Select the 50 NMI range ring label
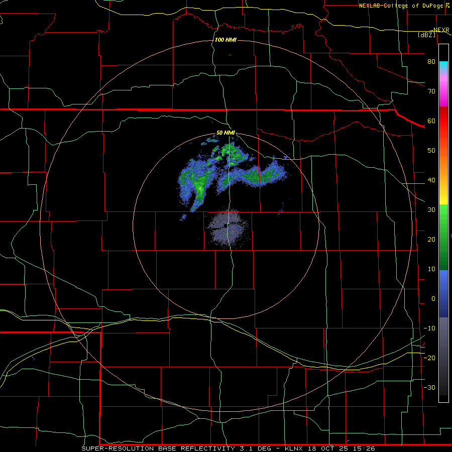This screenshot has height=452, width=452. click(225, 133)
